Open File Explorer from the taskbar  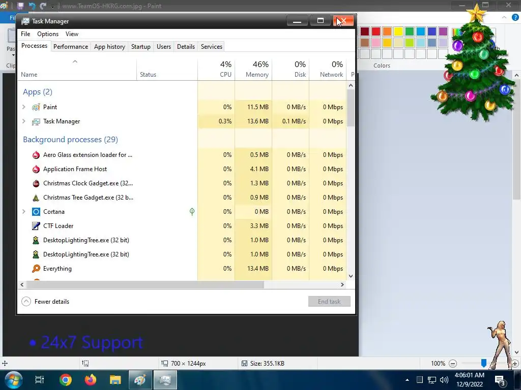115,380
